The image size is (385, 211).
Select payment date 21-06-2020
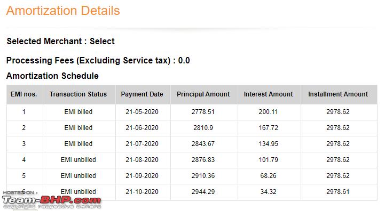click(x=142, y=128)
